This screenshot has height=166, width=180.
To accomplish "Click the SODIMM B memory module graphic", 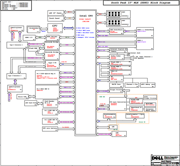I will [114, 22].
